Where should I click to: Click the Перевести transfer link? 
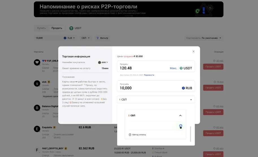click(x=149, y=75)
